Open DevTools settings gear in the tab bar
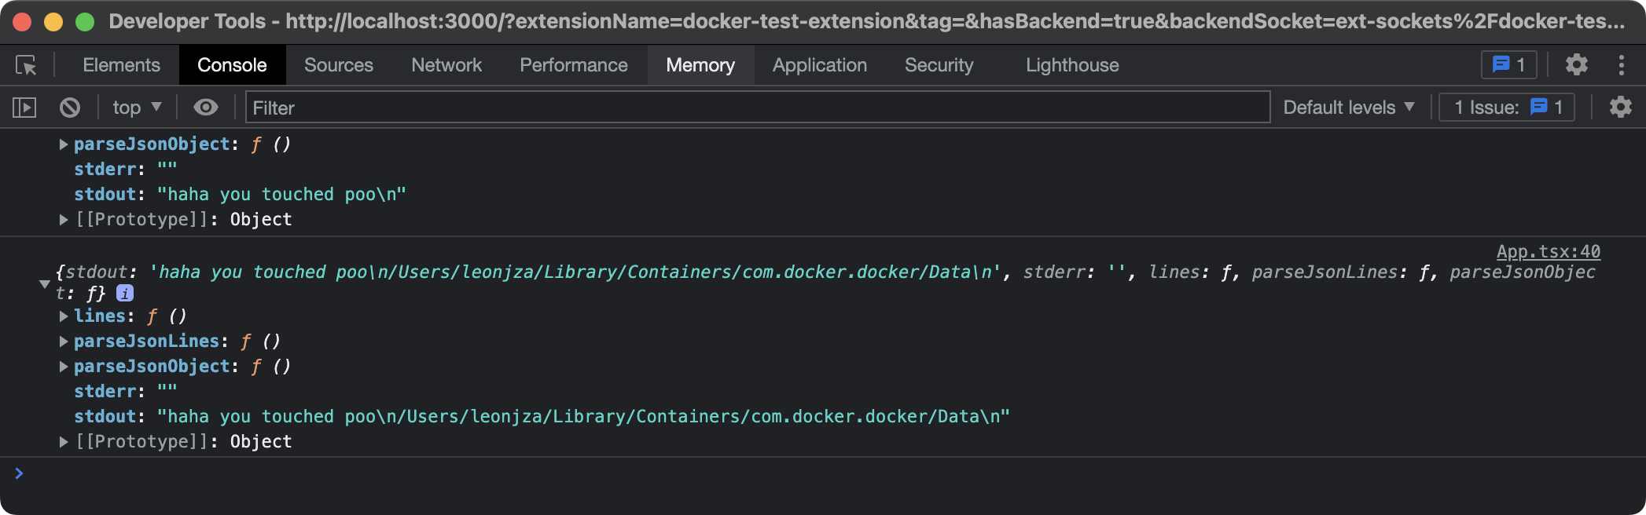 [x=1576, y=65]
